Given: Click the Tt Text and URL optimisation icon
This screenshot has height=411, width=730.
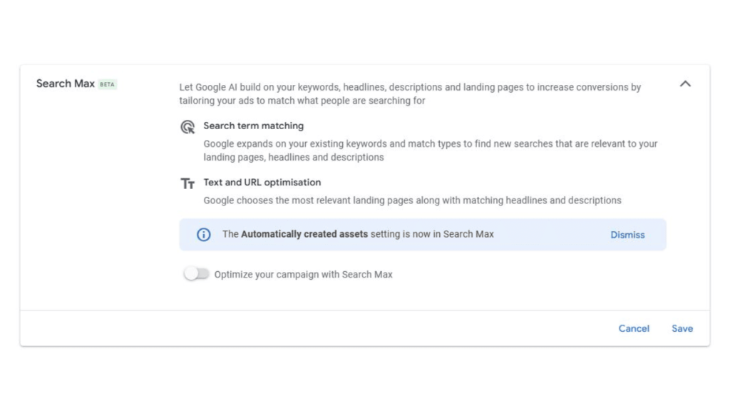Looking at the screenshot, I should [x=187, y=183].
